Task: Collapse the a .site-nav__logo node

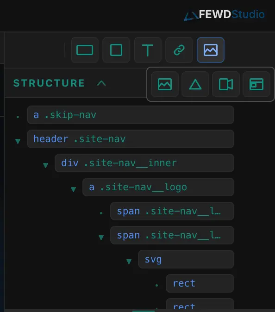Action: coord(74,189)
